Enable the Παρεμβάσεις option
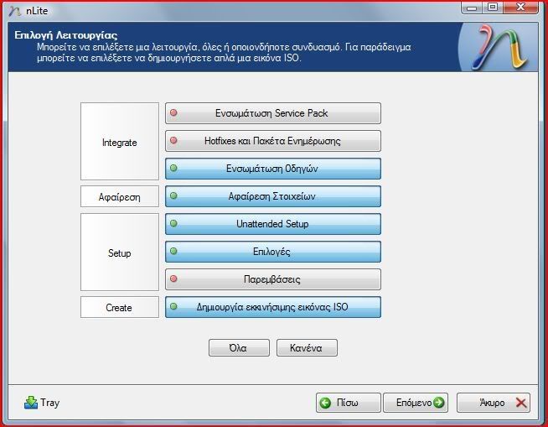Screen dimensions: 548x427 [272, 279]
